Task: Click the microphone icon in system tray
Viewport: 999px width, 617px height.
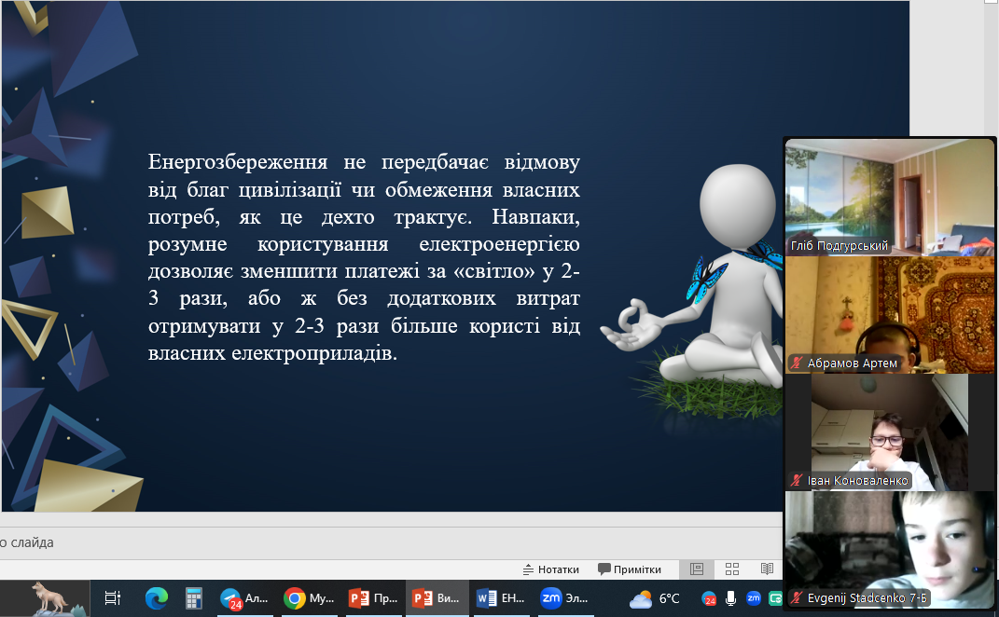Action: point(730,598)
